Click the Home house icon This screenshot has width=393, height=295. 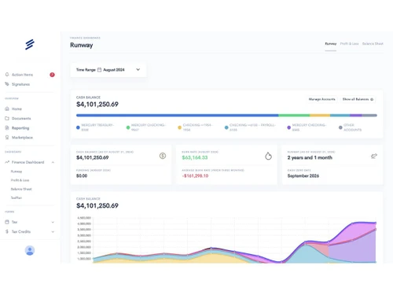coord(7,109)
